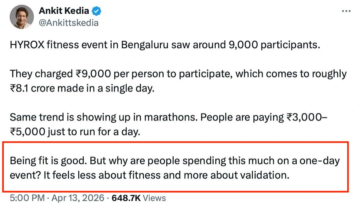This screenshot has height=211, width=360.
Task: Open profile via the Ankit Kedia display name
Action: tap(64, 11)
